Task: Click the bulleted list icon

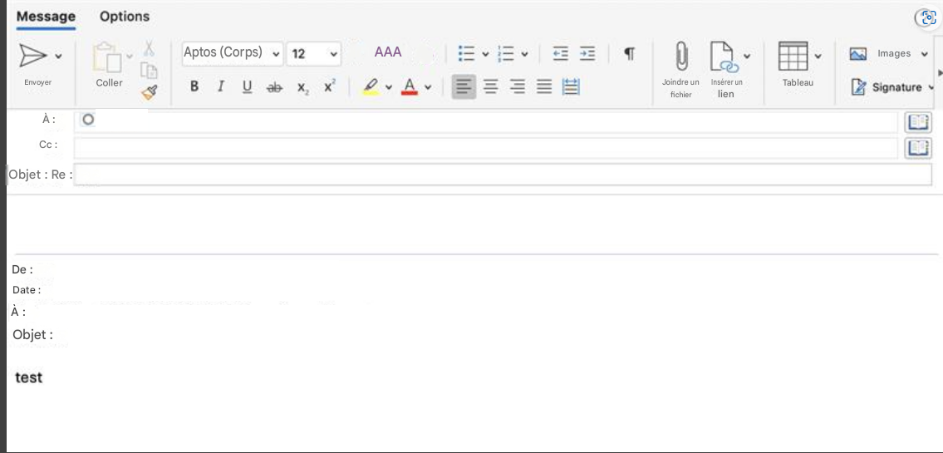Action: pyautogui.click(x=467, y=53)
